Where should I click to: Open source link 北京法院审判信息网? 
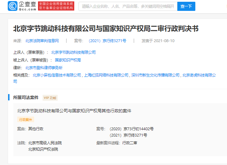[42, 41]
